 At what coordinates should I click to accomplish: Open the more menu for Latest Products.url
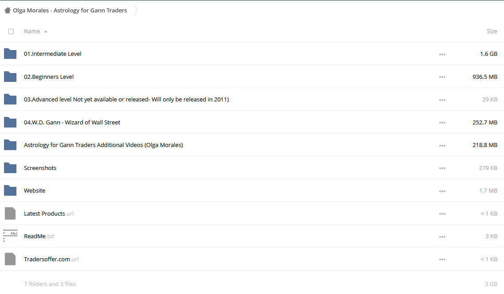tap(442, 214)
